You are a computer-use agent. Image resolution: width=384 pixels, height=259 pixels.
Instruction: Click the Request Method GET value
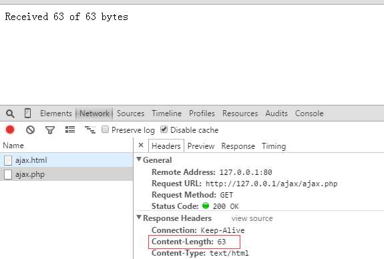pyautogui.click(x=226, y=195)
